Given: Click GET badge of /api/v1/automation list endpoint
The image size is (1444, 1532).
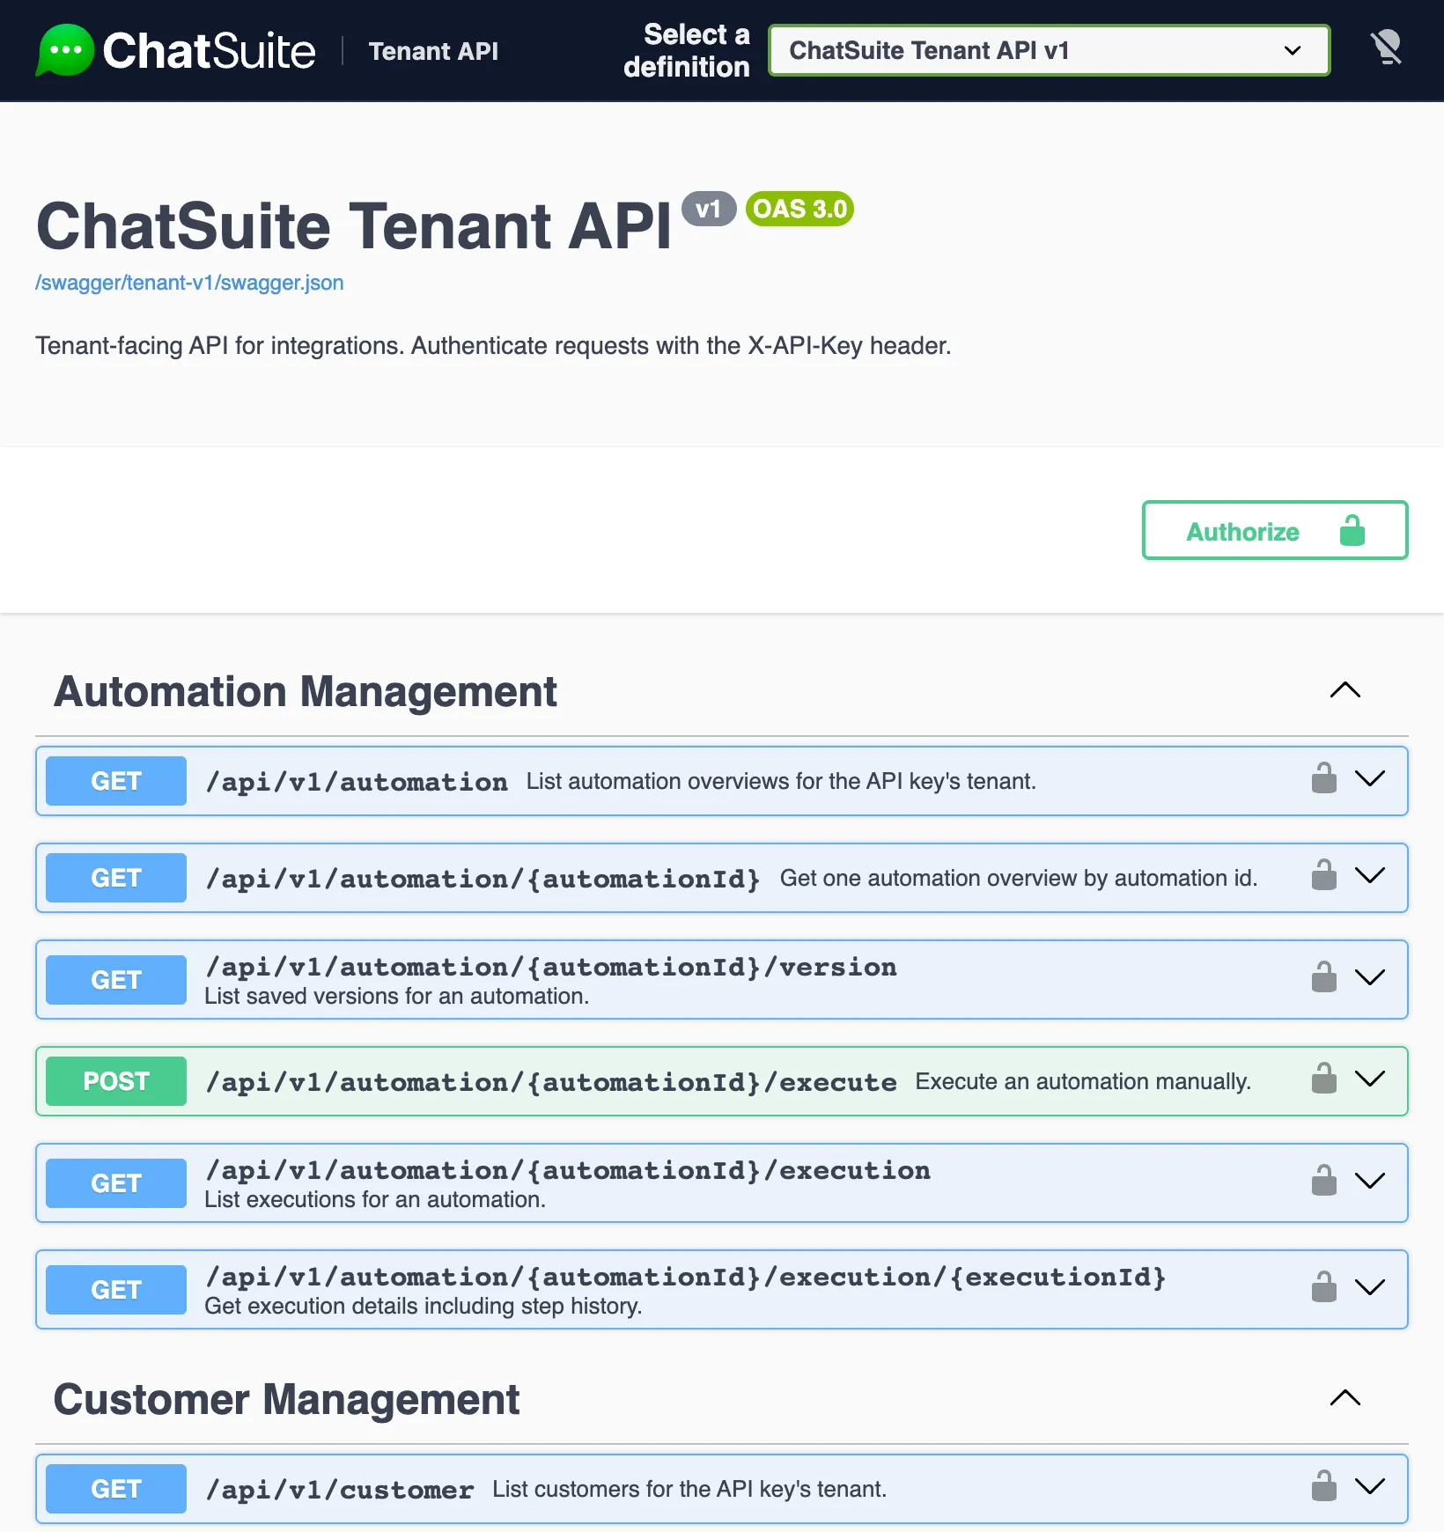Looking at the screenshot, I should tap(116, 781).
